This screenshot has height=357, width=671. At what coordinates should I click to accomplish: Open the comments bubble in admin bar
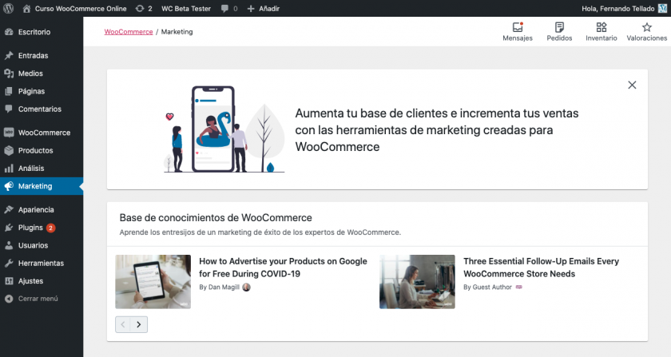(228, 8)
